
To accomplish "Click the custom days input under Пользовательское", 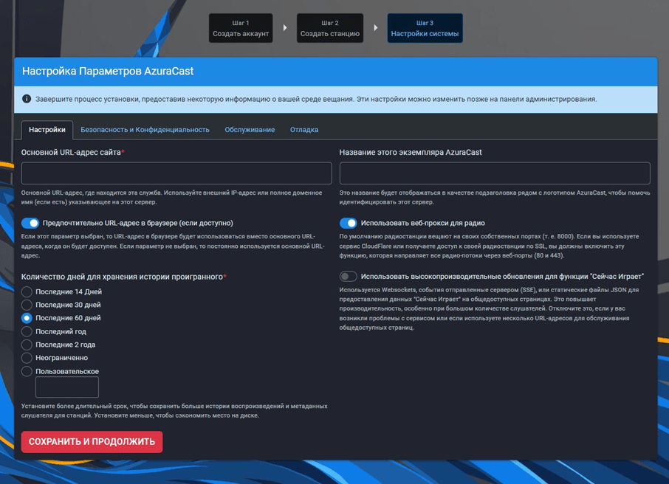I will point(67,387).
